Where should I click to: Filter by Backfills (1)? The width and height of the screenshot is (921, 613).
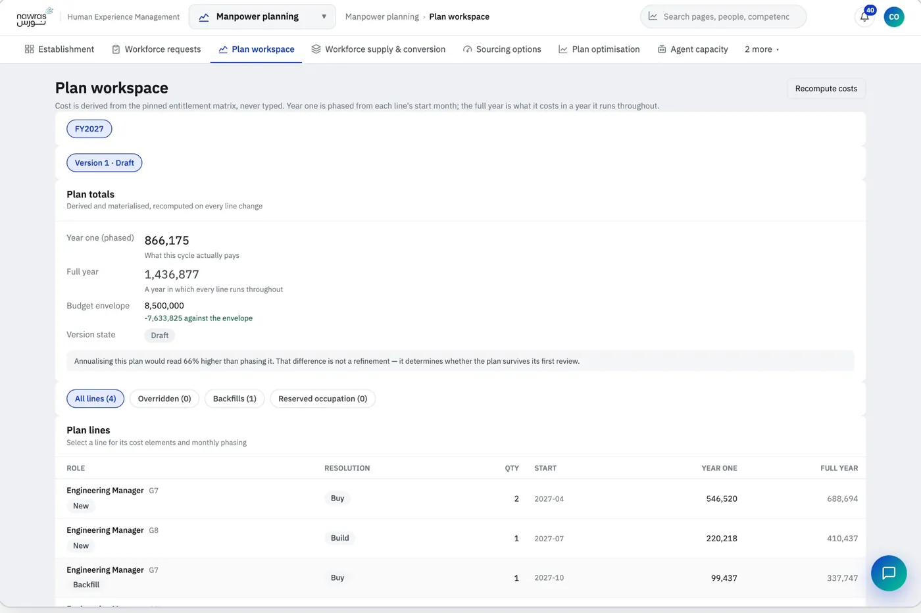coord(235,399)
